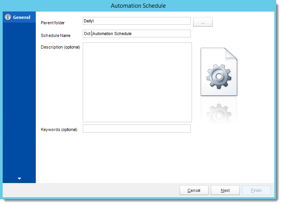
Task: Expand the sidebar down arrow
Action: 19,178
